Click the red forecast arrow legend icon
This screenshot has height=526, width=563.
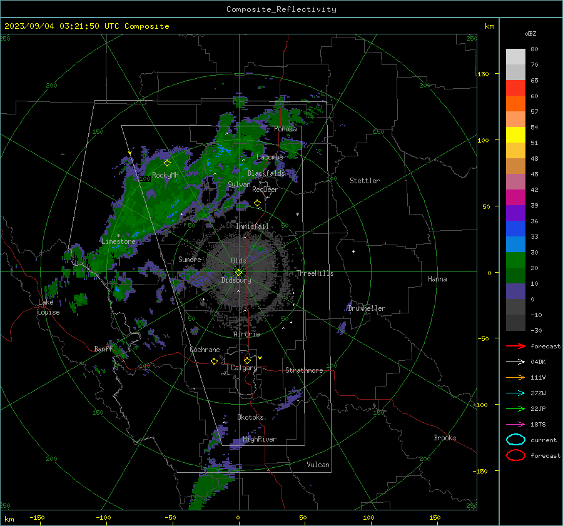[x=515, y=346]
